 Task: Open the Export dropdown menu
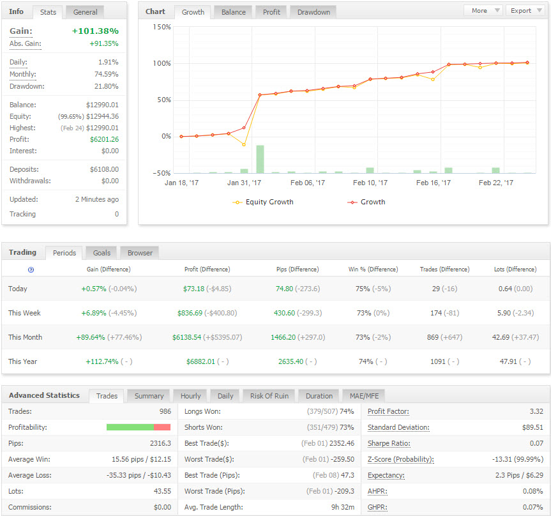[x=525, y=11]
